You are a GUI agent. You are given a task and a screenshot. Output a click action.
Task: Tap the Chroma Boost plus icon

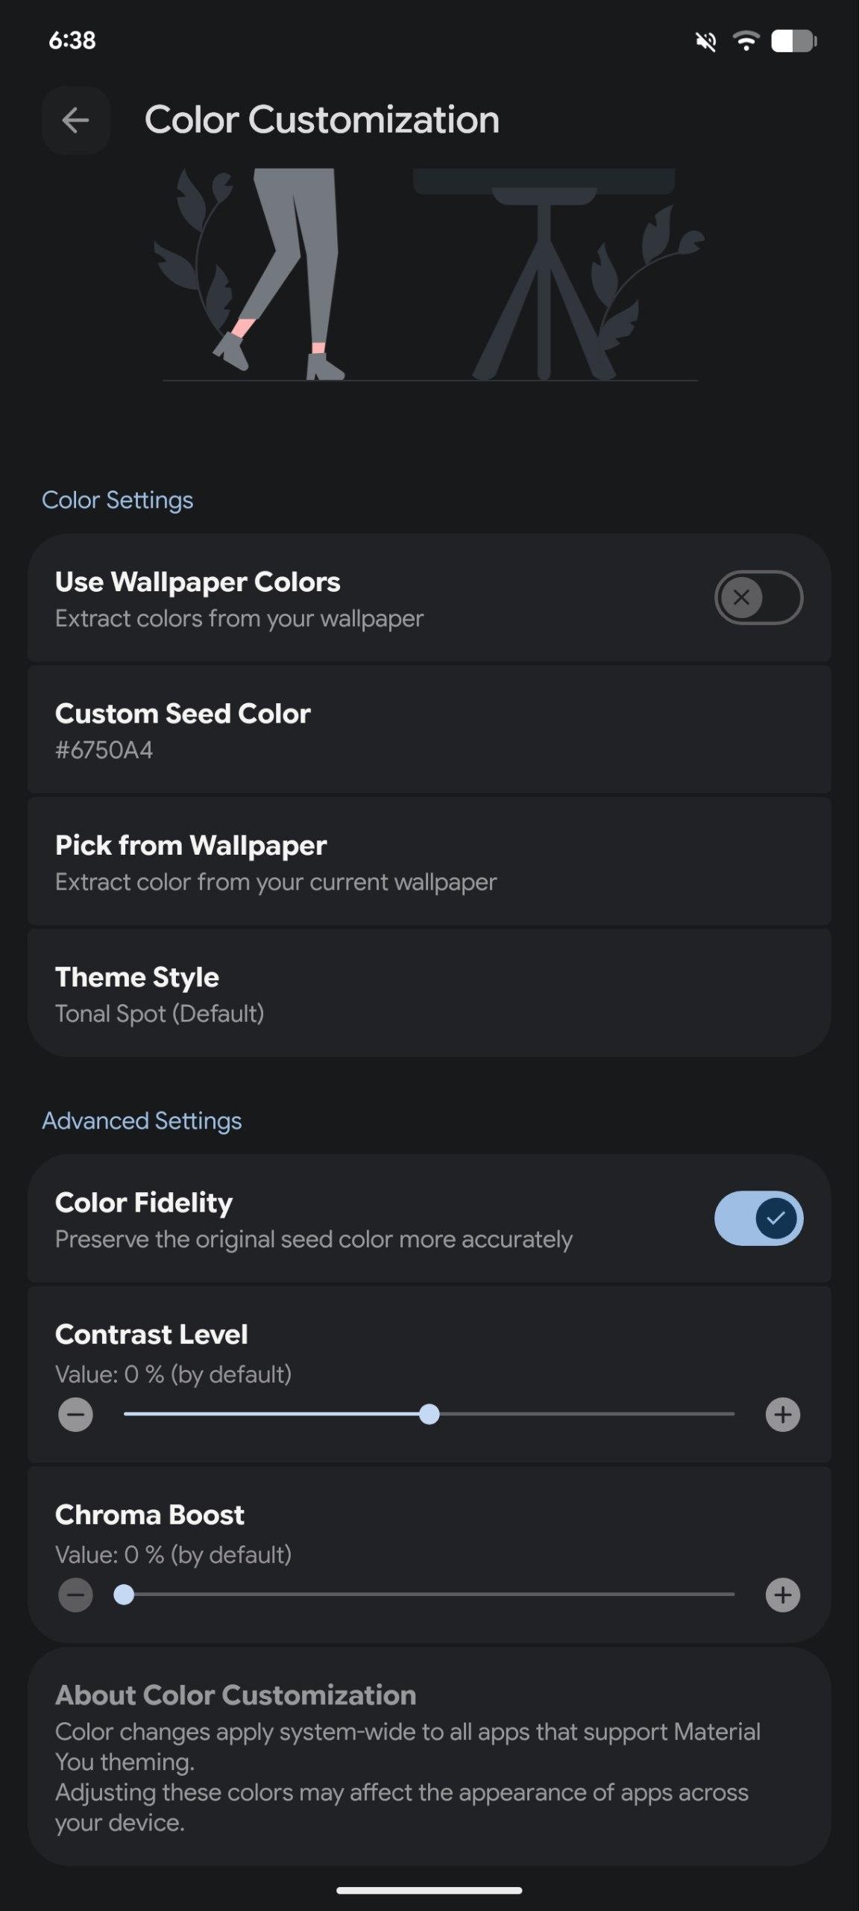pos(782,1595)
